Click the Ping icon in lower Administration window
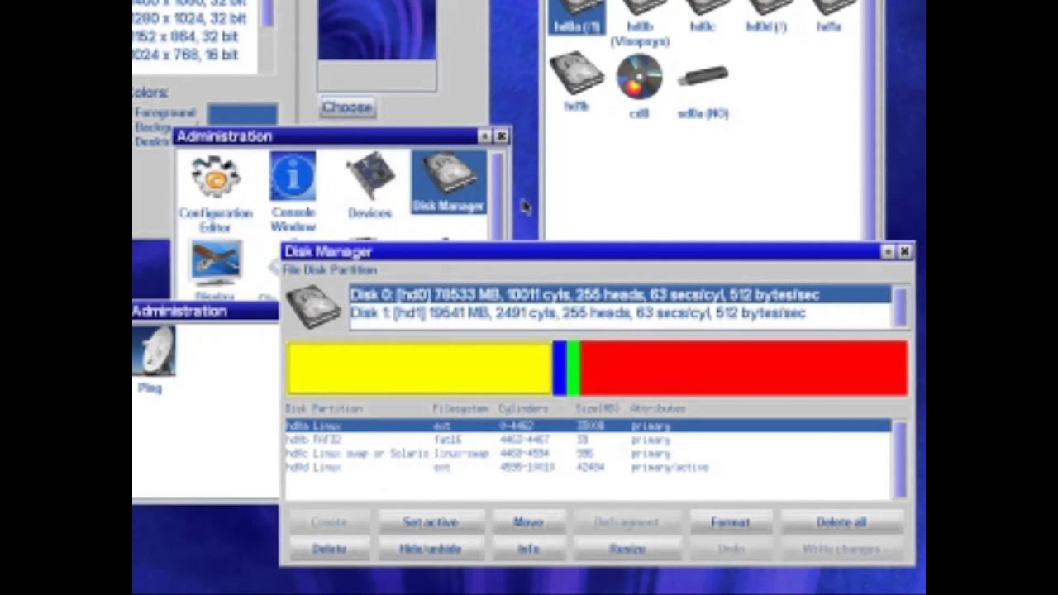The width and height of the screenshot is (1058, 595). pos(153,359)
